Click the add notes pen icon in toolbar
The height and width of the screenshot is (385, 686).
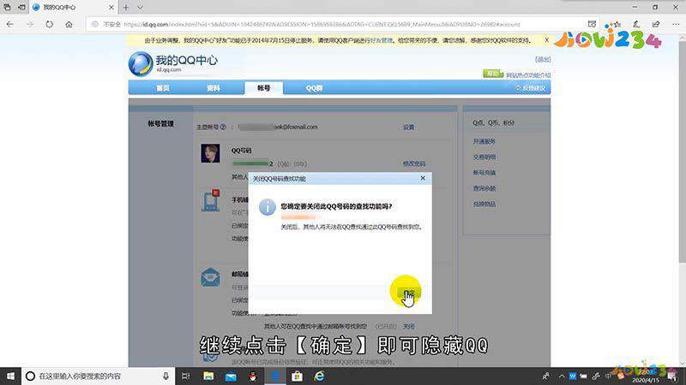coord(636,25)
